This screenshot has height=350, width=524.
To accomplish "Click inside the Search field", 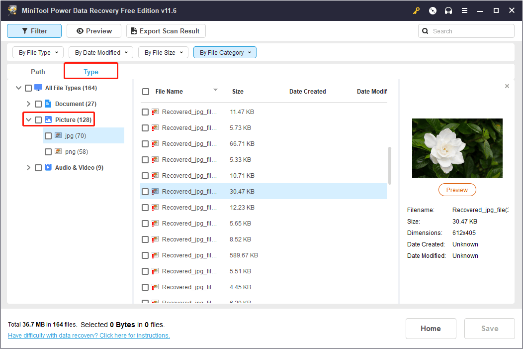I will tap(466, 31).
